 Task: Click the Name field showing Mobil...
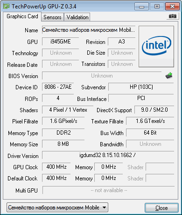[x=89, y=30]
